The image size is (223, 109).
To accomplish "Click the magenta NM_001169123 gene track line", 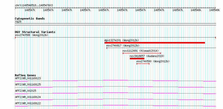I will click(115, 80).
